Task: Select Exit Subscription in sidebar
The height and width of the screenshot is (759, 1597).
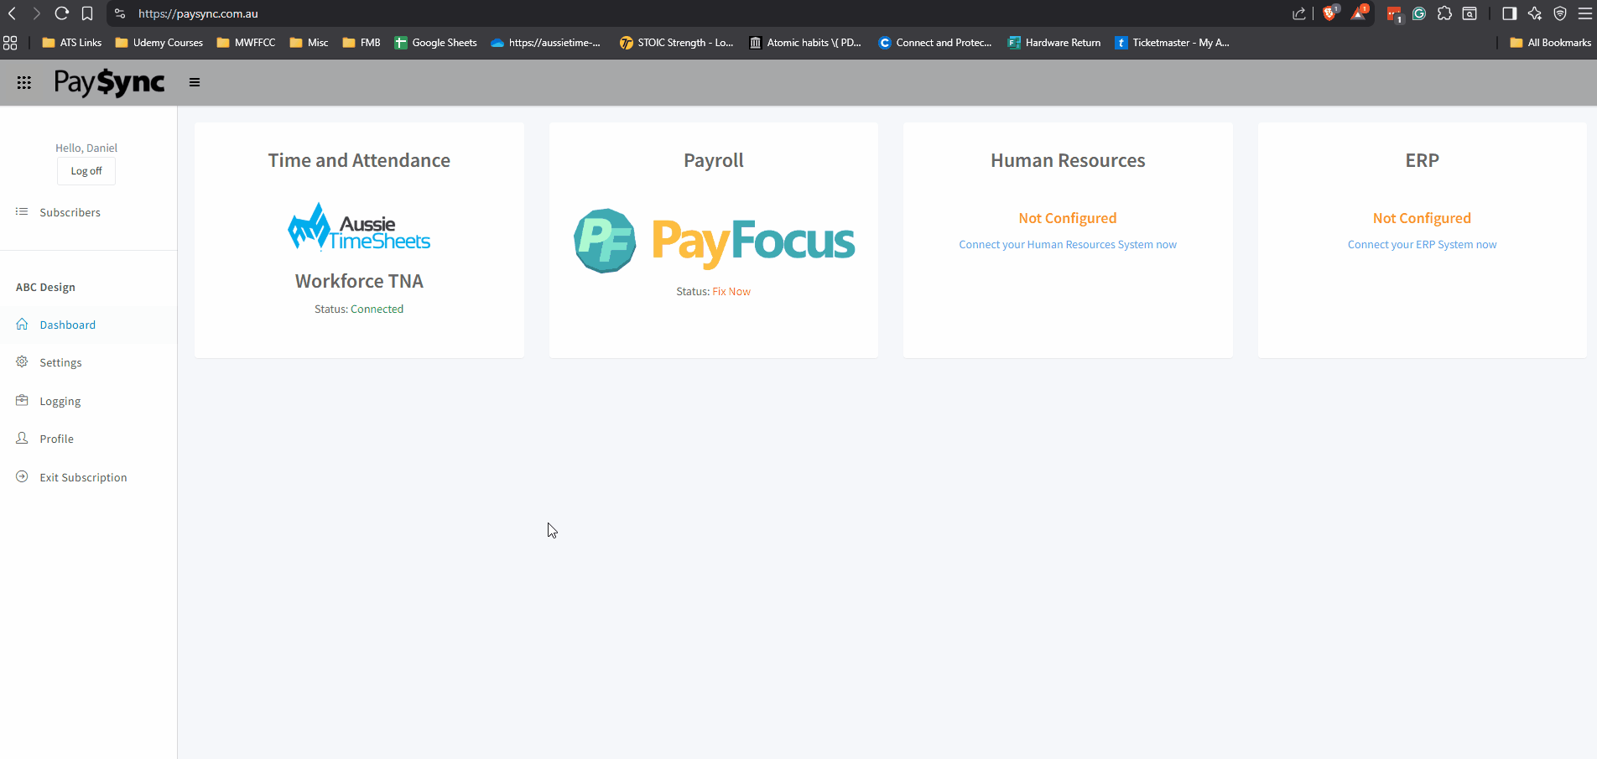Action: [84, 477]
